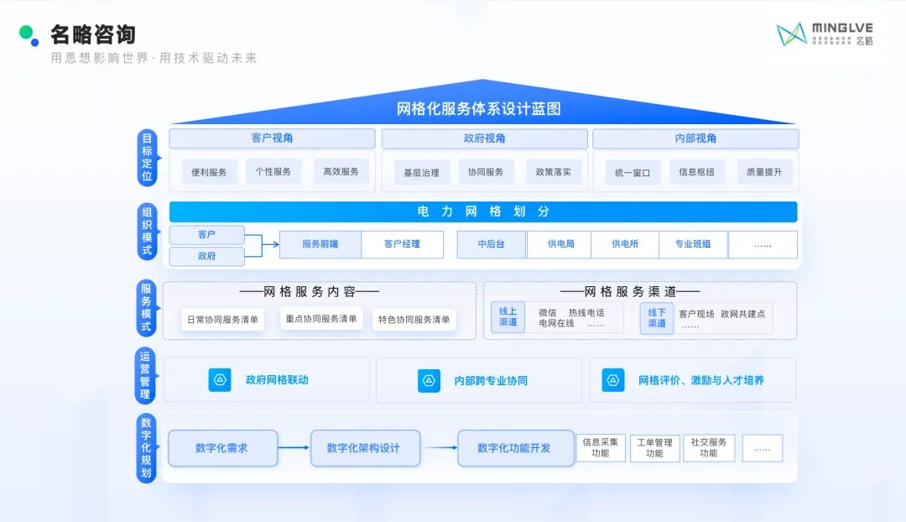Viewport: 906px width, 522px height.
Task: Click the 线下渠道 label box
Action: click(657, 318)
